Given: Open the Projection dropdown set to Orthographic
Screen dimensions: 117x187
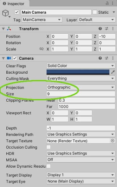Looking at the screenshot, I should [81, 87].
